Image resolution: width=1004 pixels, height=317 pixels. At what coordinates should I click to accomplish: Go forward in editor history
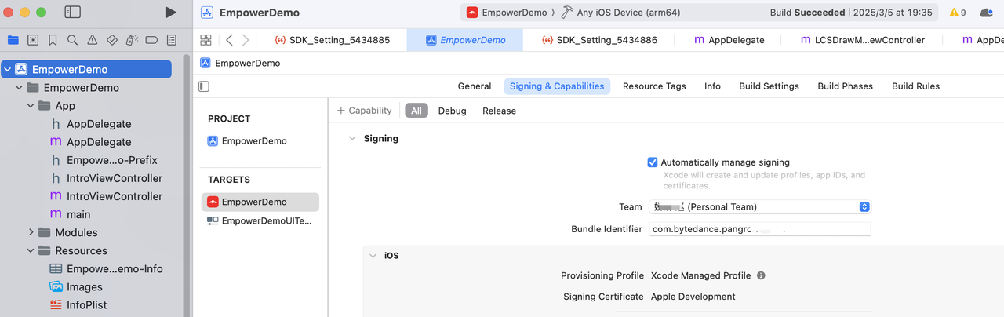click(x=246, y=40)
